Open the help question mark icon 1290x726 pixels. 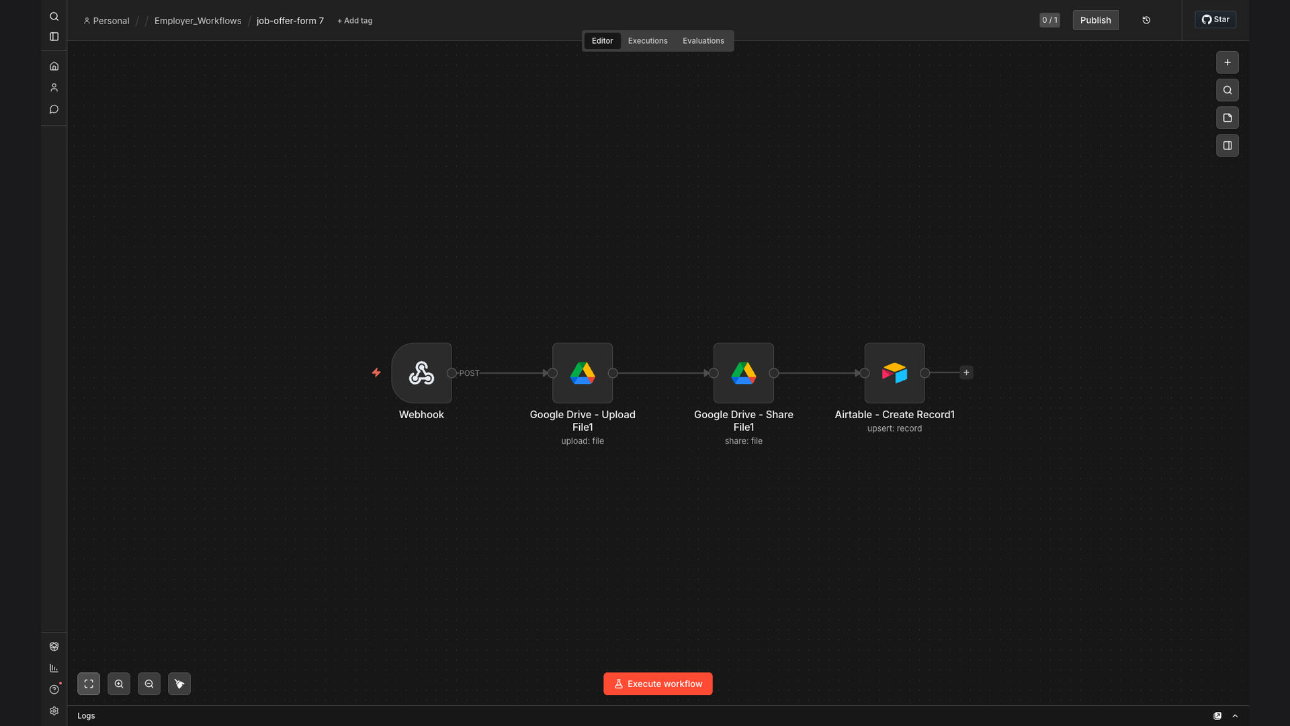click(54, 690)
